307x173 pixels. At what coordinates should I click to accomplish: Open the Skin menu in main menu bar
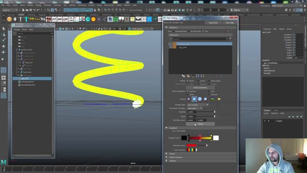(x=65, y=5)
